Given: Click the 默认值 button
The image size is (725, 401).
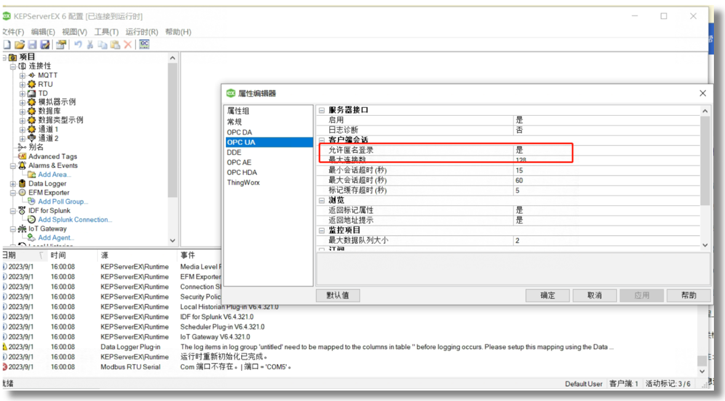Looking at the screenshot, I should (x=338, y=295).
